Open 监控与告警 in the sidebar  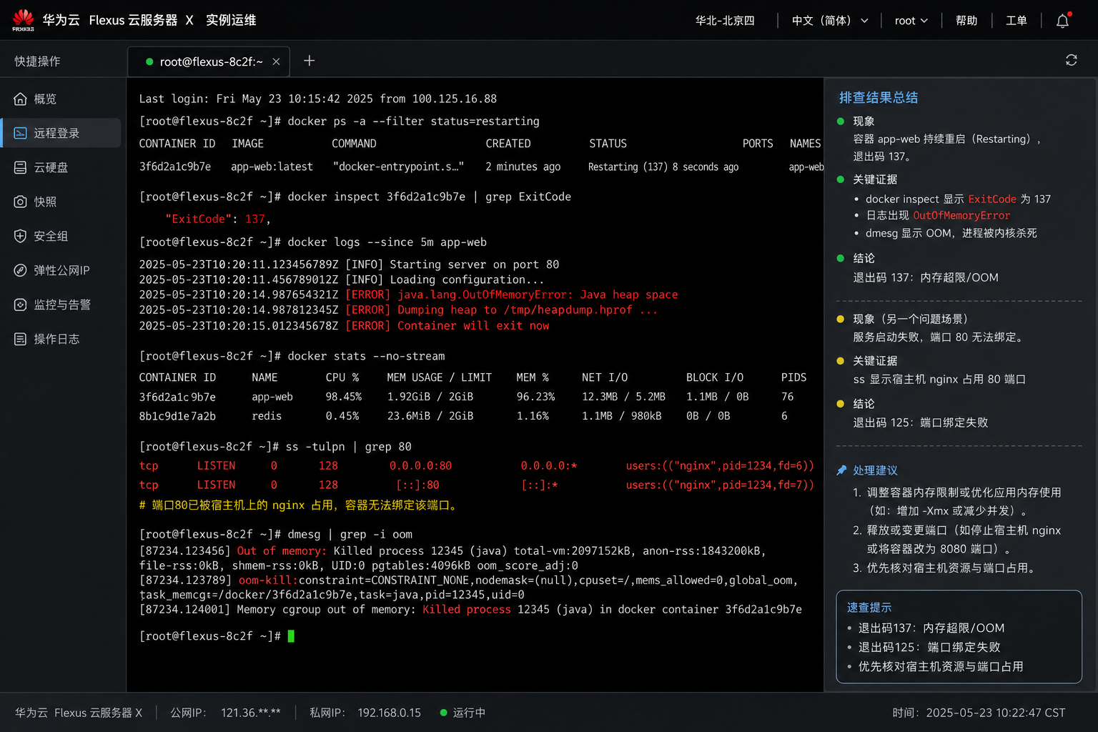tap(61, 305)
